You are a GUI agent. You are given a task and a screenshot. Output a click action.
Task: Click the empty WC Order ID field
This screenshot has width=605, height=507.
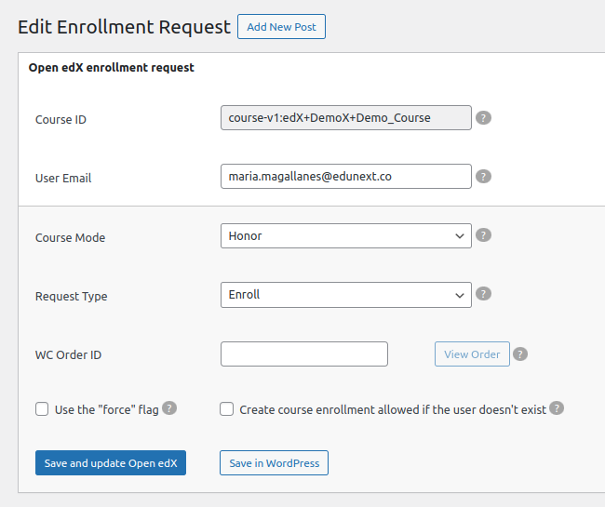[x=304, y=354]
